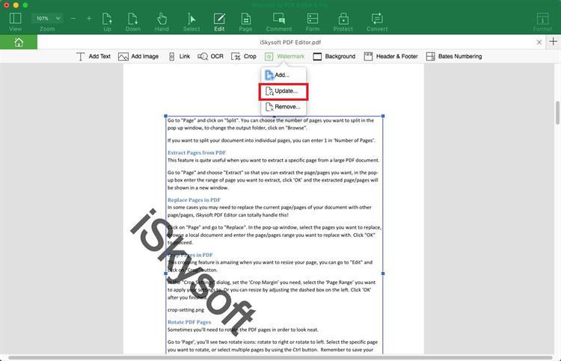Open the Form tools

point(313,22)
